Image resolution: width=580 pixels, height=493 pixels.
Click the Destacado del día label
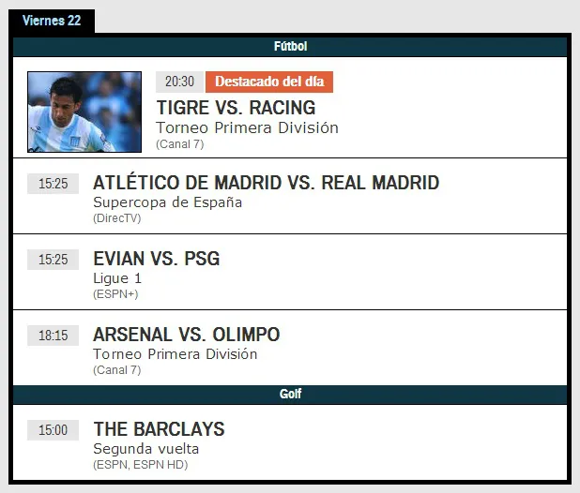point(268,82)
